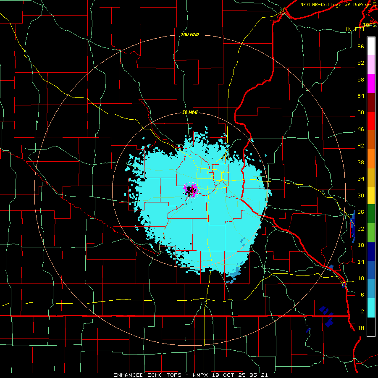Click the "50 NMI" range ring label

point(190,112)
